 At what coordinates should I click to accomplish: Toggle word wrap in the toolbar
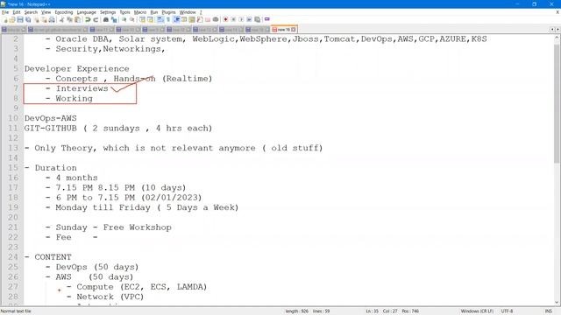point(160,19)
